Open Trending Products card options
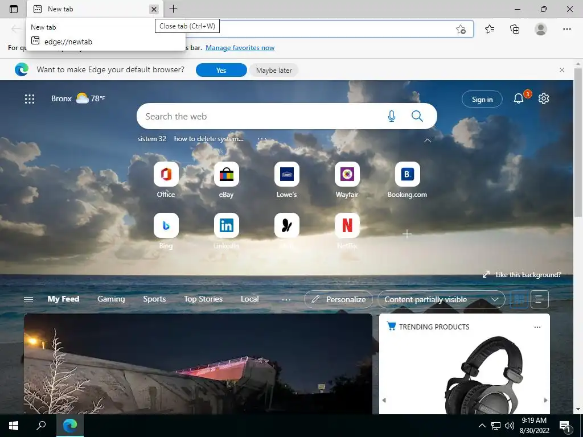583x437 pixels. point(537,327)
